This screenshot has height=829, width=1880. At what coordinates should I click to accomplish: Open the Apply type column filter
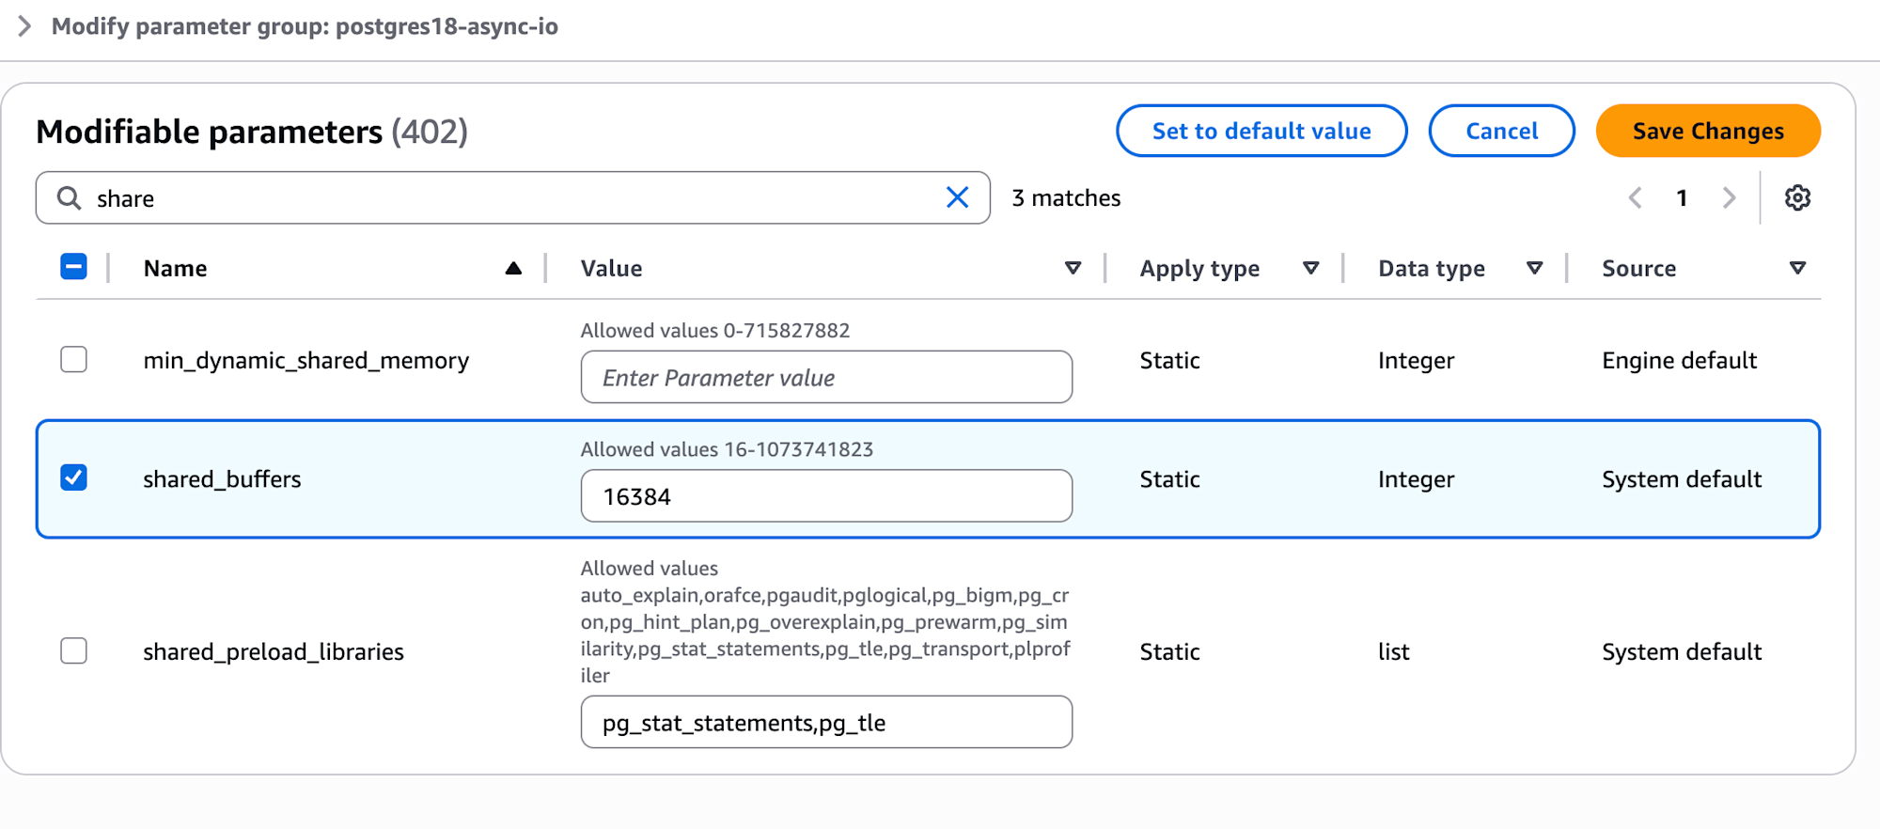[x=1310, y=269]
